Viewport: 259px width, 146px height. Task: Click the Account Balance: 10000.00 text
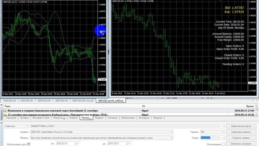point(228,34)
